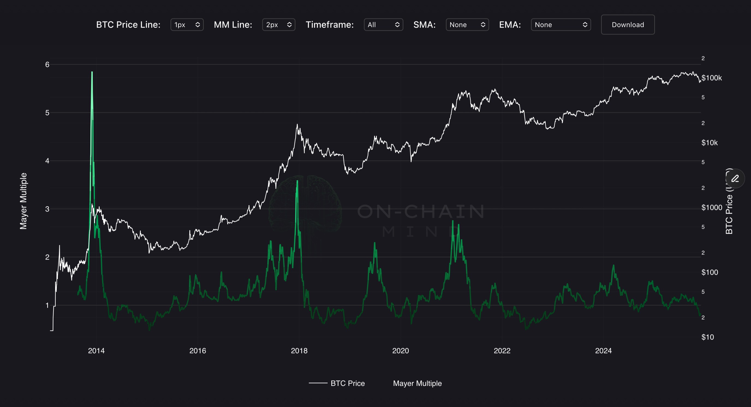751x407 pixels.
Task: Open the BTC Price Line width dropdown
Action: 187,25
